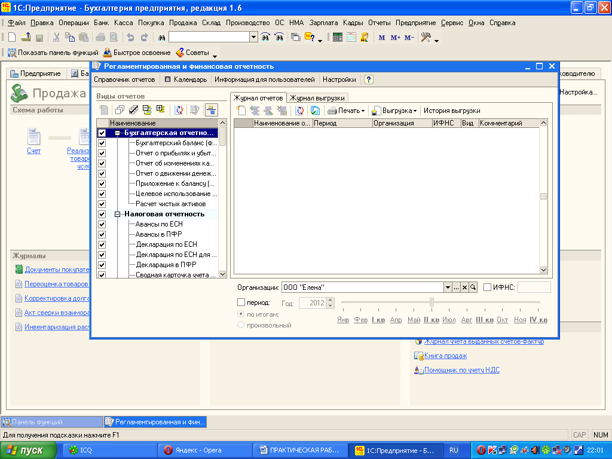The height and width of the screenshot is (459, 612).
Task: Switch to ICQ in the taskbar
Action: tap(109, 450)
